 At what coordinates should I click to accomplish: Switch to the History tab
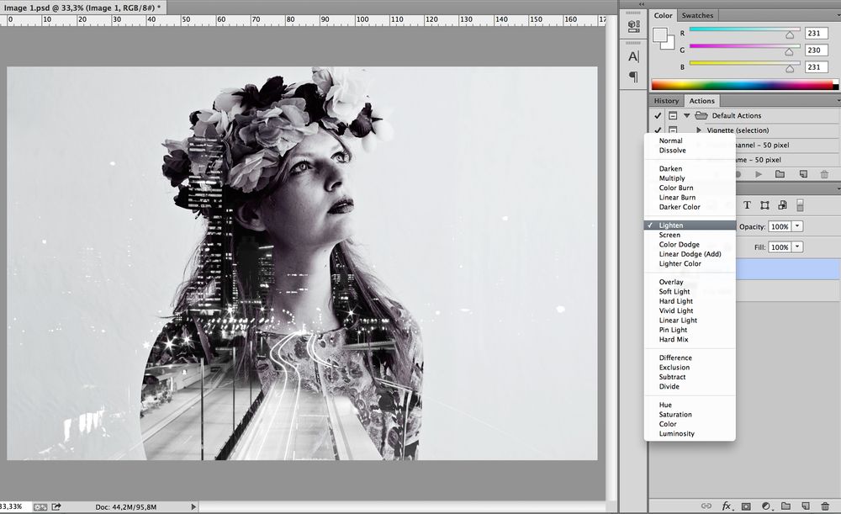click(666, 101)
